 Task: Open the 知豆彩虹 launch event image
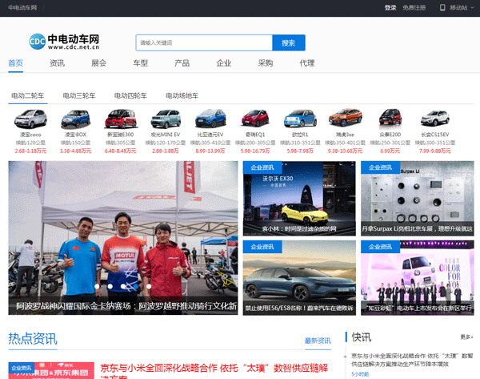(418, 278)
